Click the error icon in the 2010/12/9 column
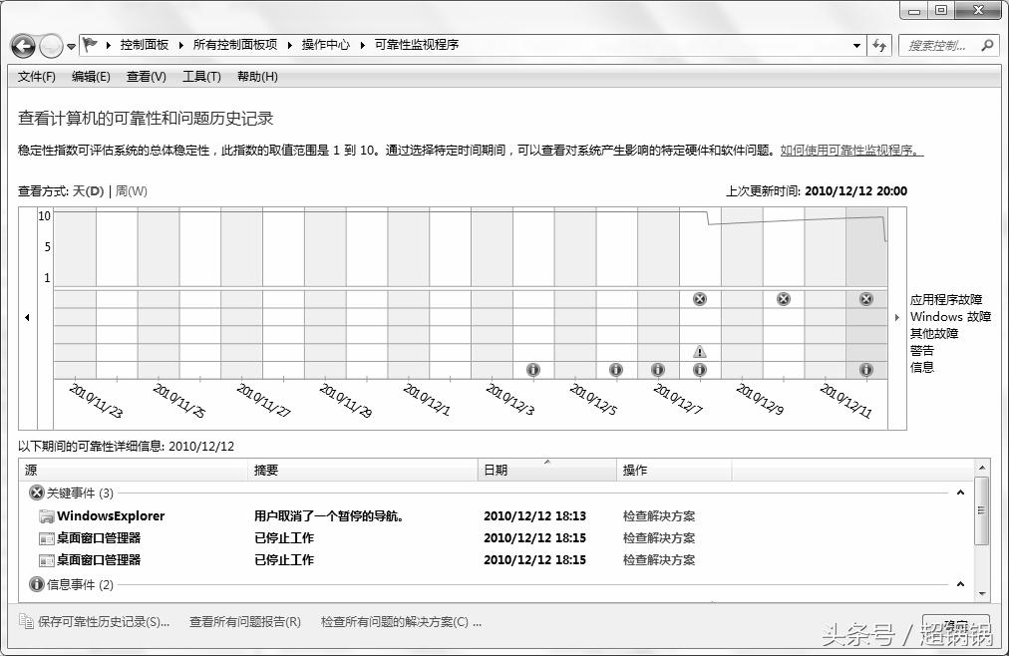1009x656 pixels. point(783,298)
